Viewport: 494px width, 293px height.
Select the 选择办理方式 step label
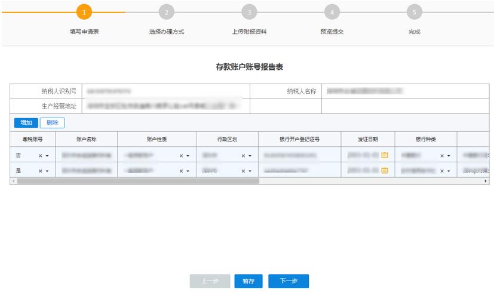click(x=167, y=32)
